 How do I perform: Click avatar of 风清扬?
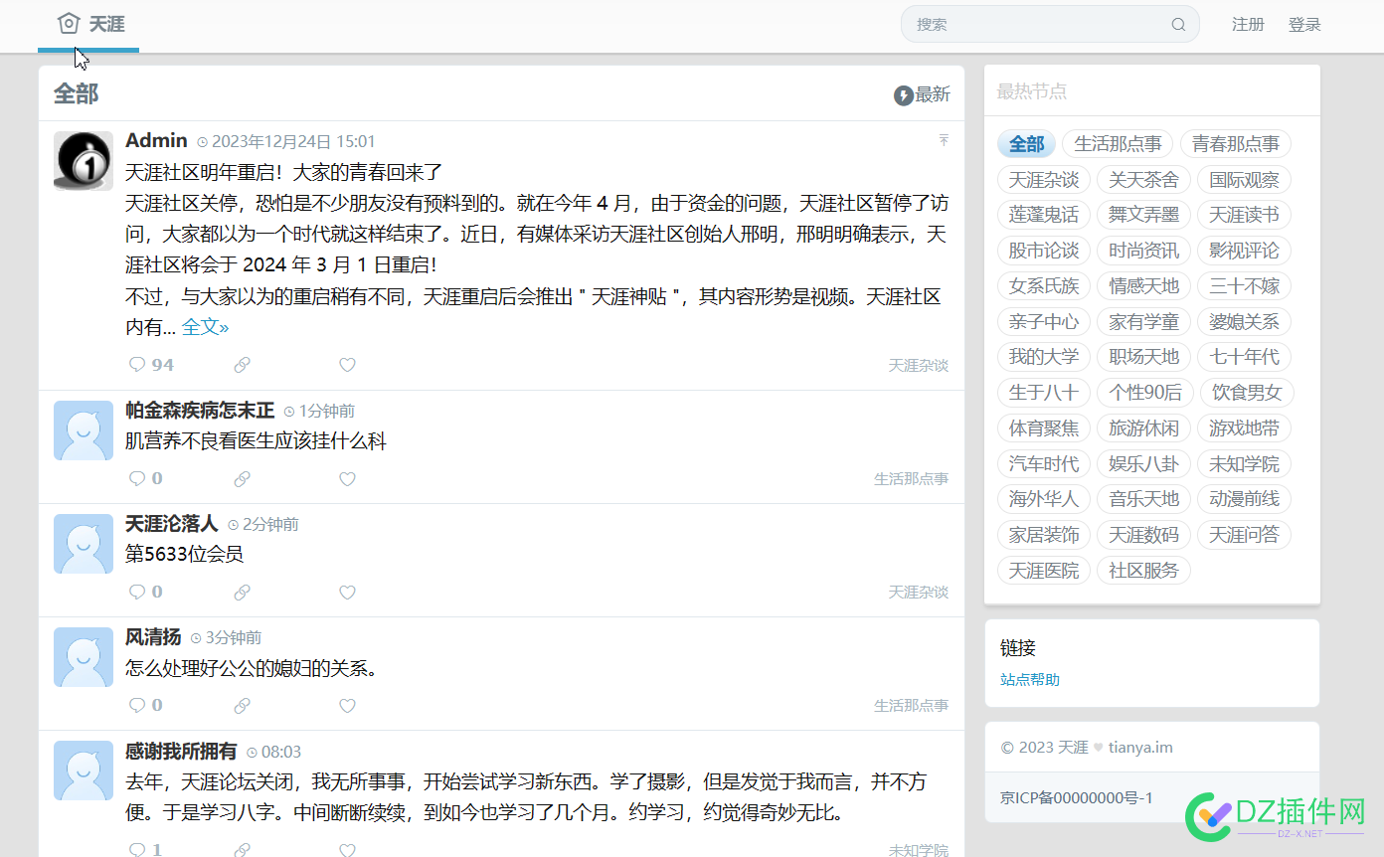point(84,657)
